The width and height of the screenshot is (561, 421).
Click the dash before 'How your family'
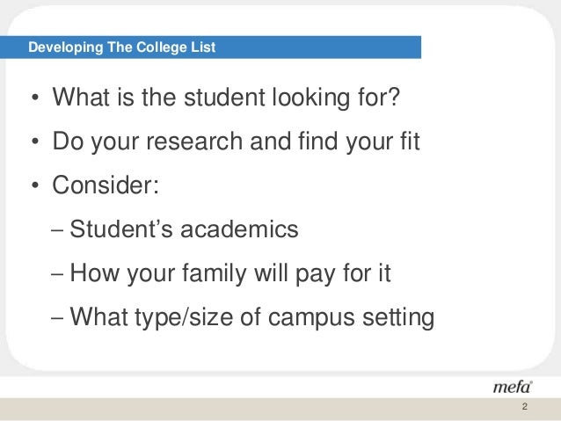click(x=57, y=273)
